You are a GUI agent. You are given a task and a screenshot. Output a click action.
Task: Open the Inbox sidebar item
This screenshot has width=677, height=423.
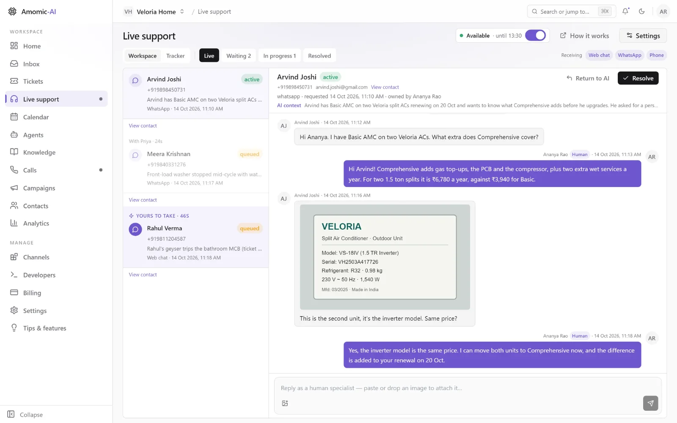click(56, 64)
